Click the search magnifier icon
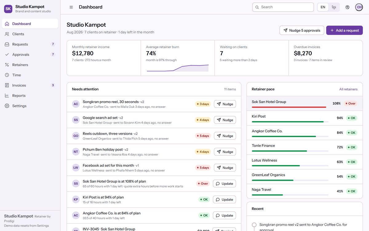369x231 pixels. coord(257,7)
